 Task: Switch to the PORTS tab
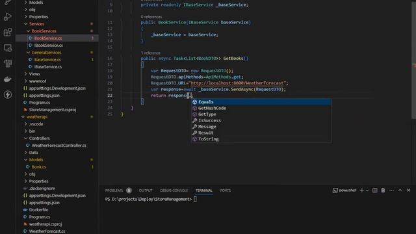[x=226, y=190]
